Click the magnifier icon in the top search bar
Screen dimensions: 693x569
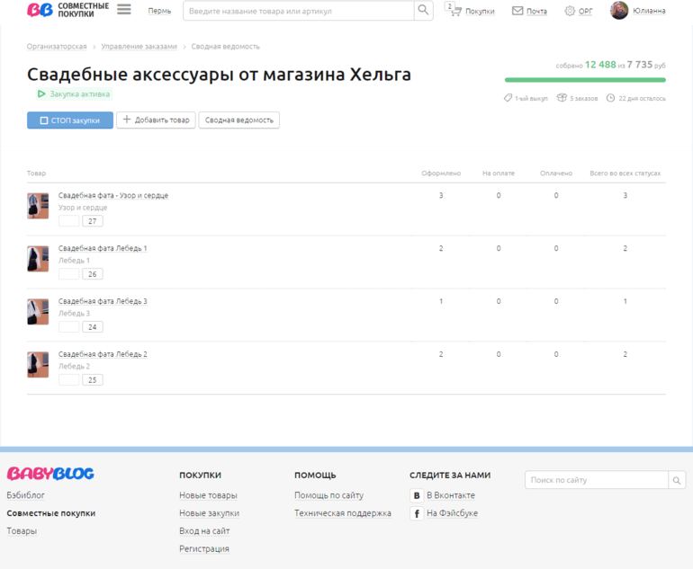[423, 11]
